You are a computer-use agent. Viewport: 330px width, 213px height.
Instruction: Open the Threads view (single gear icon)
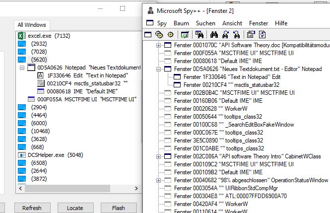(x=171, y=35)
